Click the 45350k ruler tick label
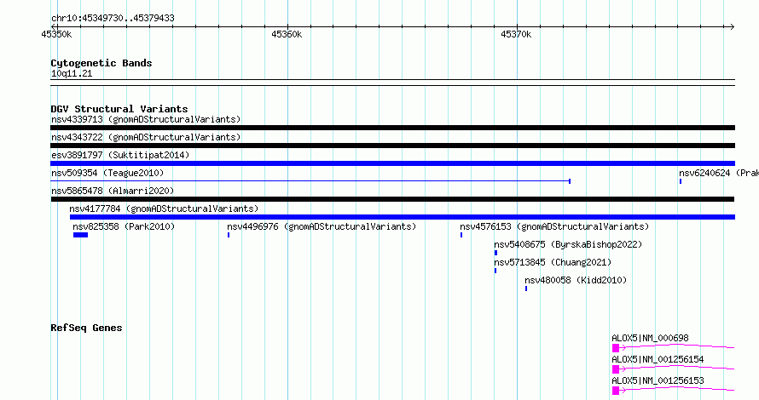This screenshot has height=400, width=759. (56, 35)
